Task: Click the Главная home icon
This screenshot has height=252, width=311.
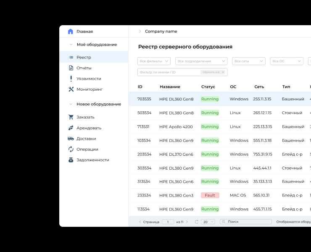Action: coord(71,31)
